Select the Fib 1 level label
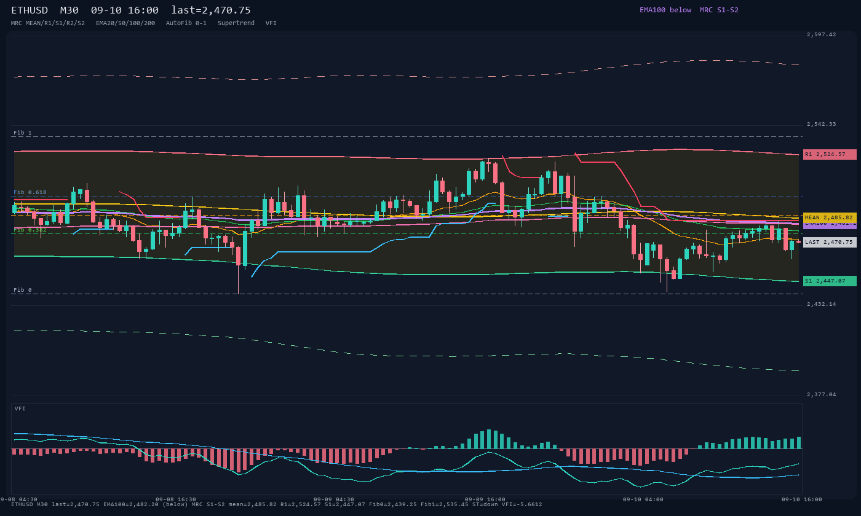Screen dimensions: 861x516 pos(23,133)
